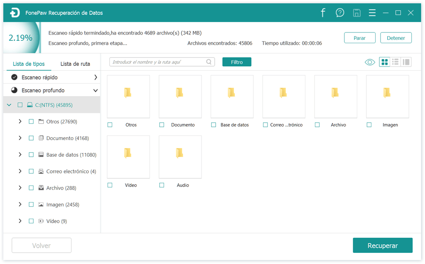
Task: Switch to list view layout
Action: [396, 62]
